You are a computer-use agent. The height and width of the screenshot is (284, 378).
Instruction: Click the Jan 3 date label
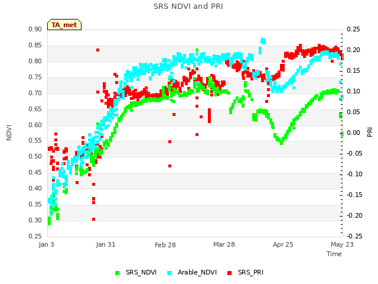46,244
